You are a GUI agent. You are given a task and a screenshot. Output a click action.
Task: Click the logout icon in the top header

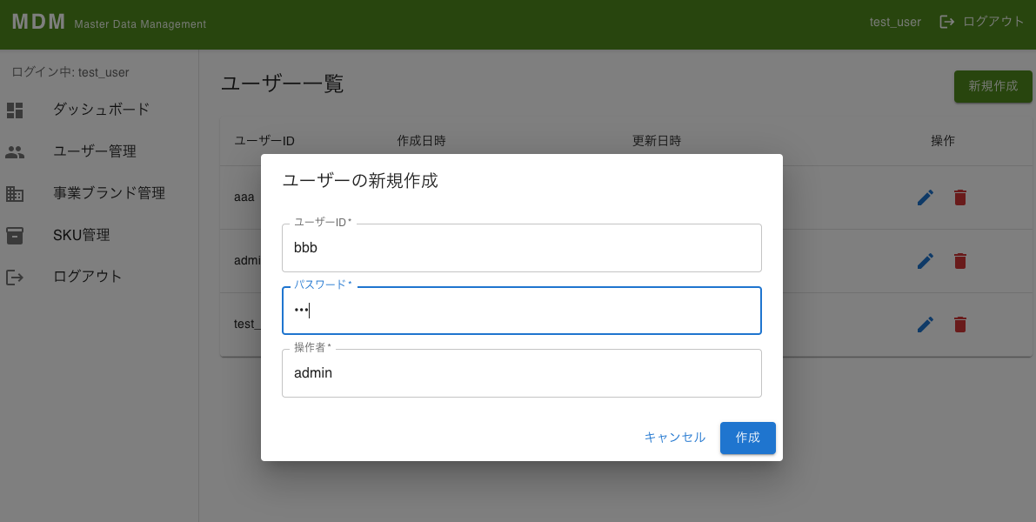point(946,22)
